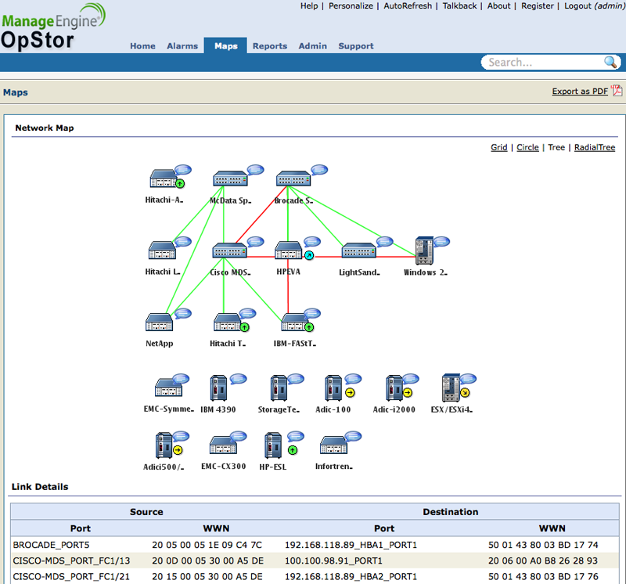Click Export as PDF link
626x584 pixels.
(580, 91)
